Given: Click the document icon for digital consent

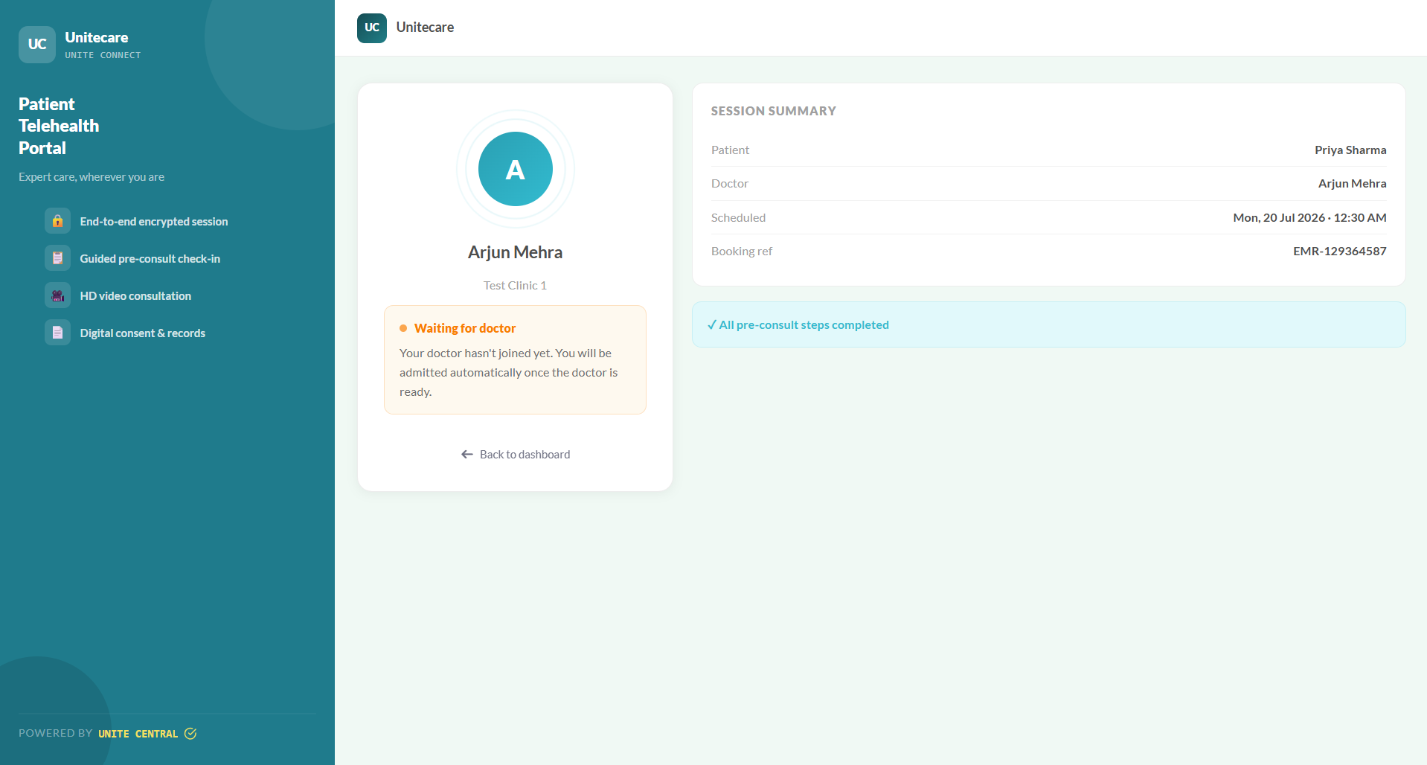Looking at the screenshot, I should pos(57,333).
